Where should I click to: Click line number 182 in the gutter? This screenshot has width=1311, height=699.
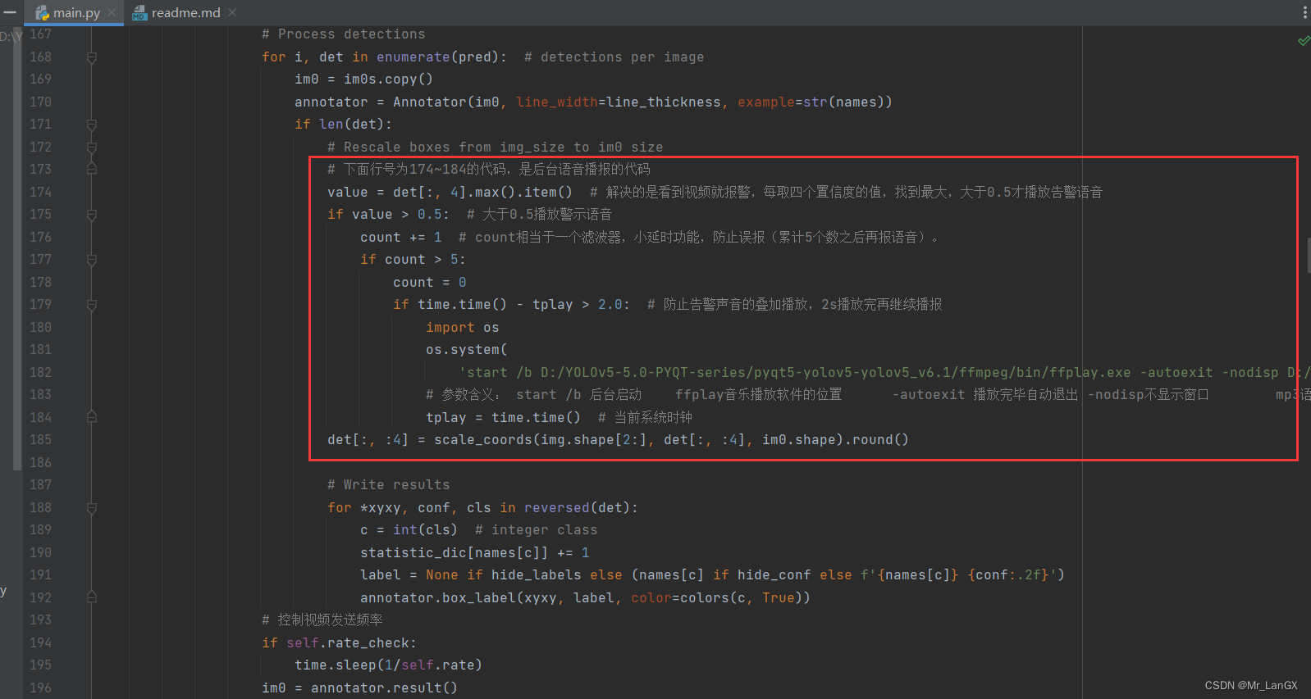pos(40,372)
